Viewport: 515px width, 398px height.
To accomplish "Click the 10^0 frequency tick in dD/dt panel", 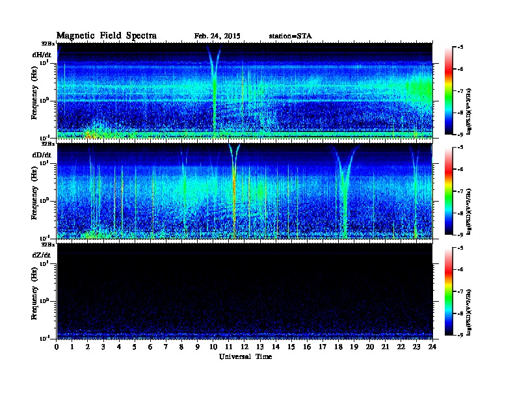I will [44, 200].
